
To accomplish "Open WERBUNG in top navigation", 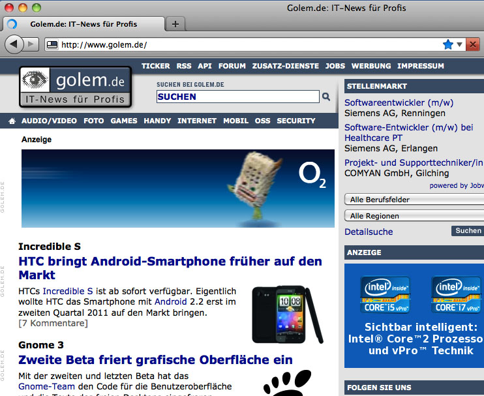I will point(371,66).
